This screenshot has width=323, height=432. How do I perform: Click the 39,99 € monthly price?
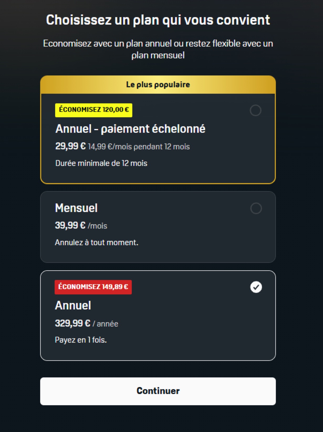[x=70, y=225]
